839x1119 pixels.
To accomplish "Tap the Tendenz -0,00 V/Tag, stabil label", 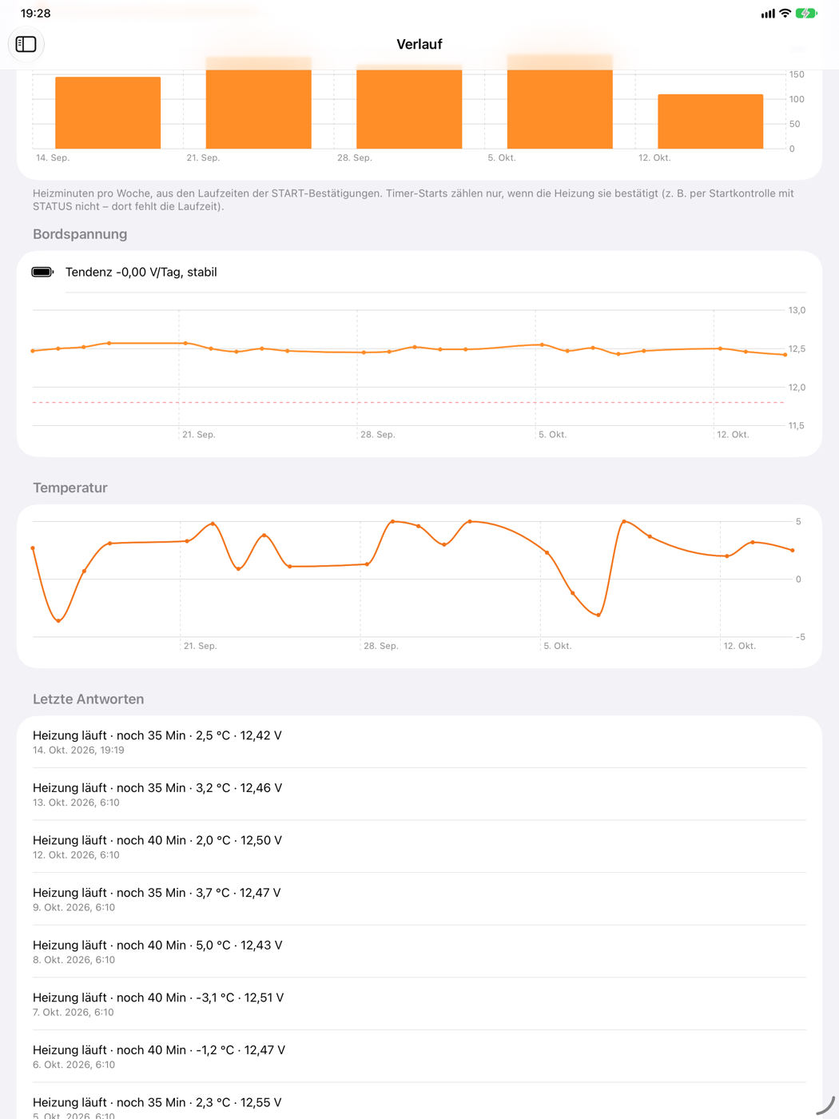I will coord(141,273).
